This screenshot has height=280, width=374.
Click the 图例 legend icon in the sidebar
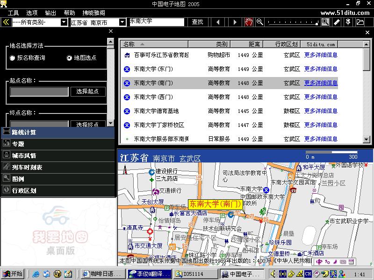(7, 178)
